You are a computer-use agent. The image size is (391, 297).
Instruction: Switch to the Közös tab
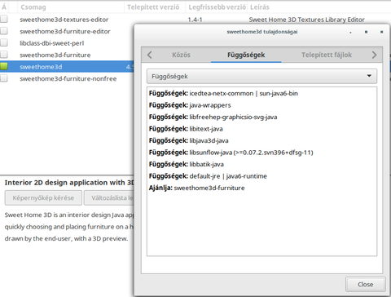click(x=181, y=55)
